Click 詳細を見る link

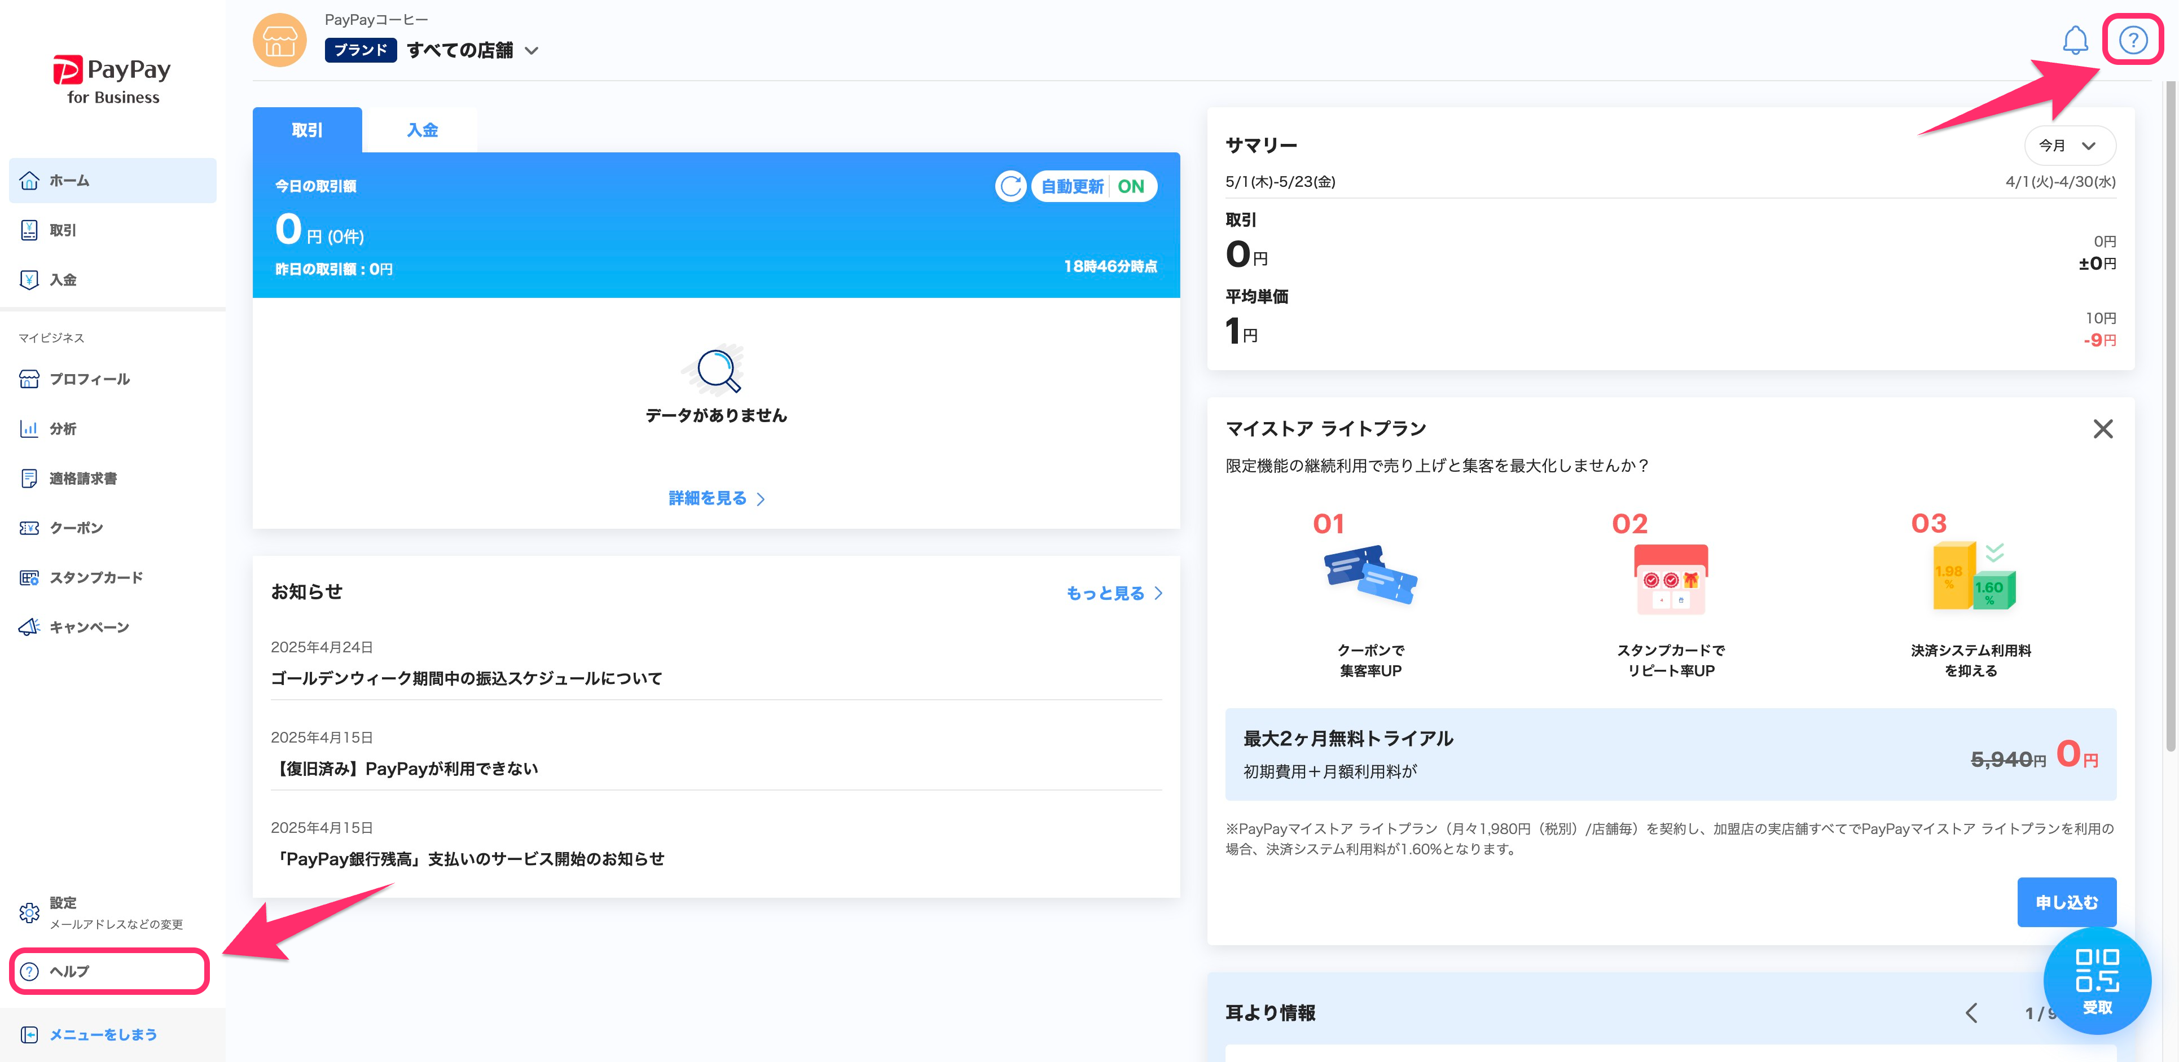click(717, 498)
